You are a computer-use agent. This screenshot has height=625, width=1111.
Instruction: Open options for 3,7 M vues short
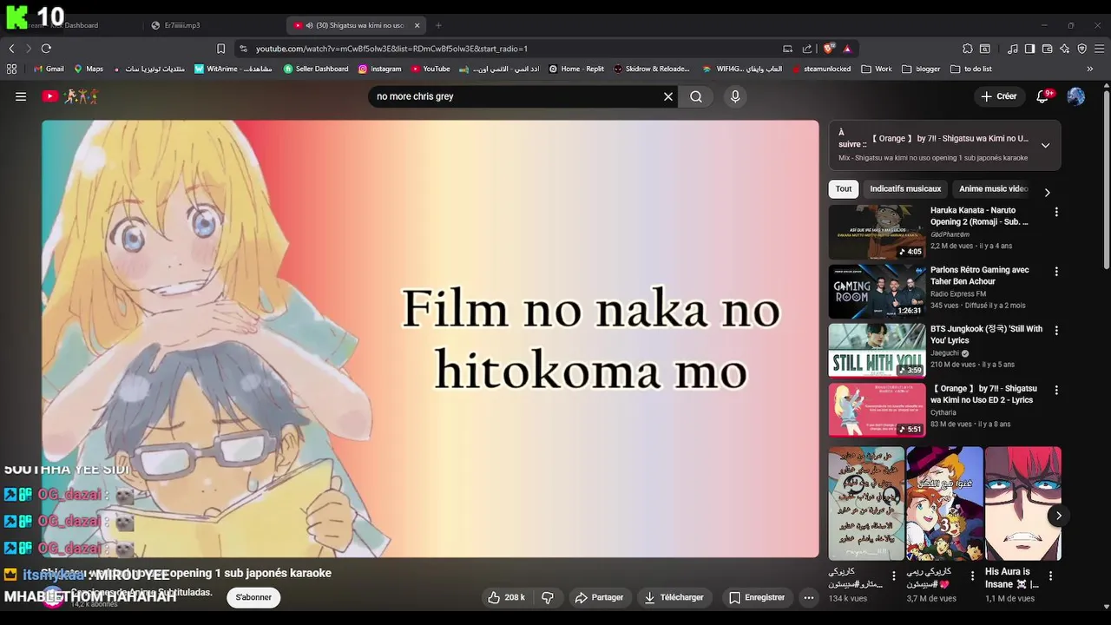[x=972, y=576]
